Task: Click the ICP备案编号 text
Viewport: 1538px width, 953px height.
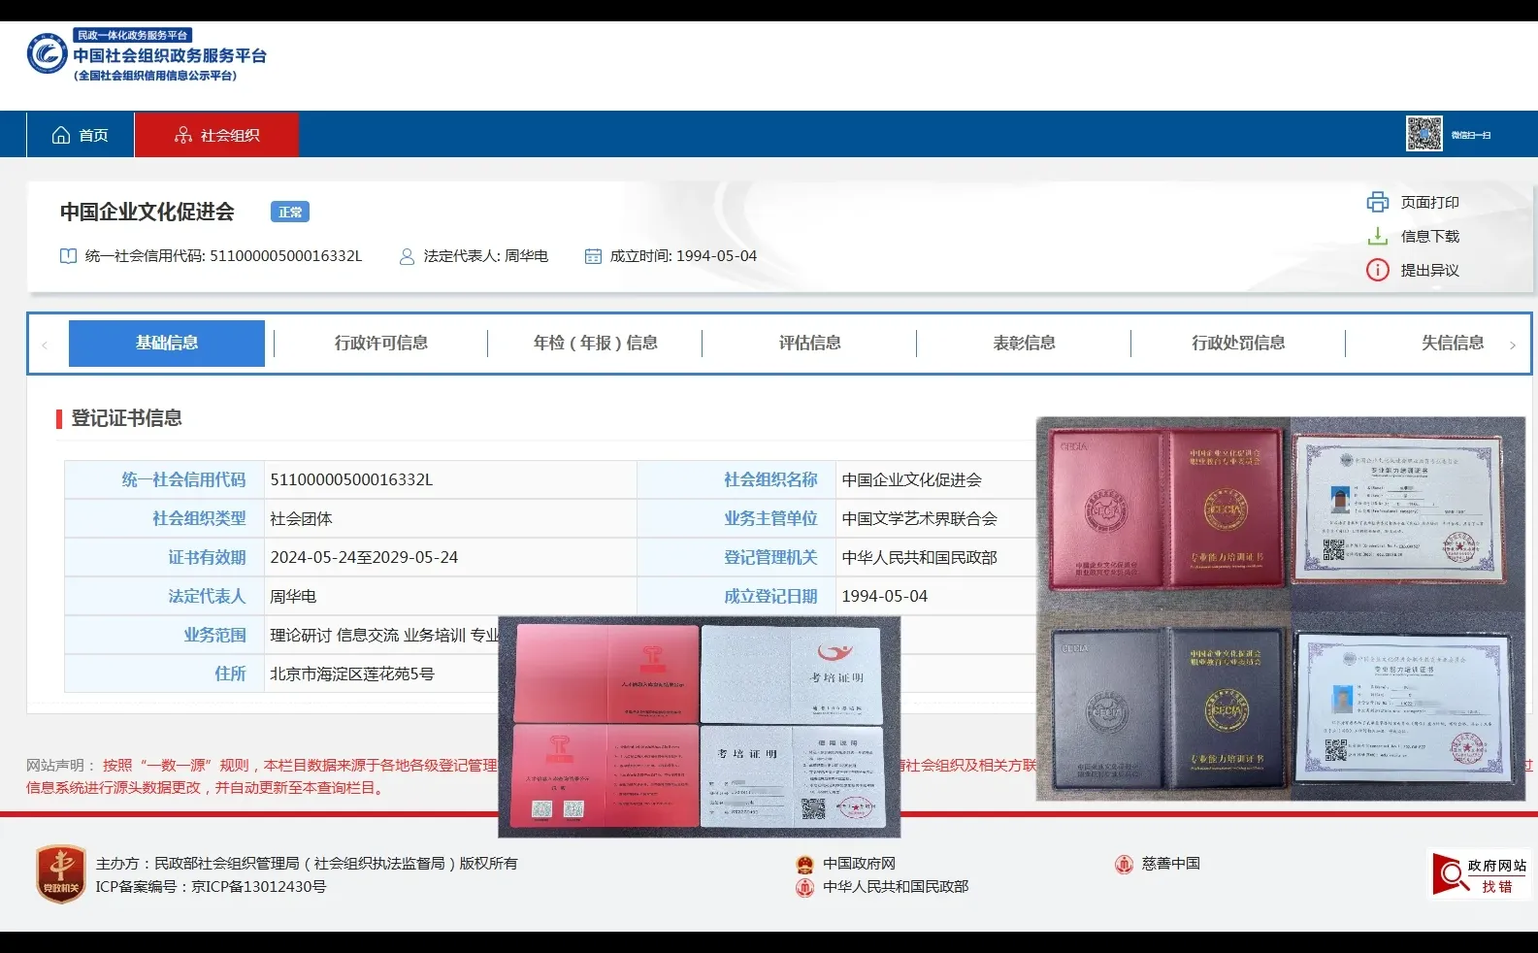Action: pos(211,886)
